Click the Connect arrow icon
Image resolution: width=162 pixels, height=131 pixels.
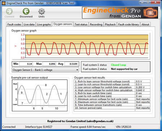(x=9, y=12)
